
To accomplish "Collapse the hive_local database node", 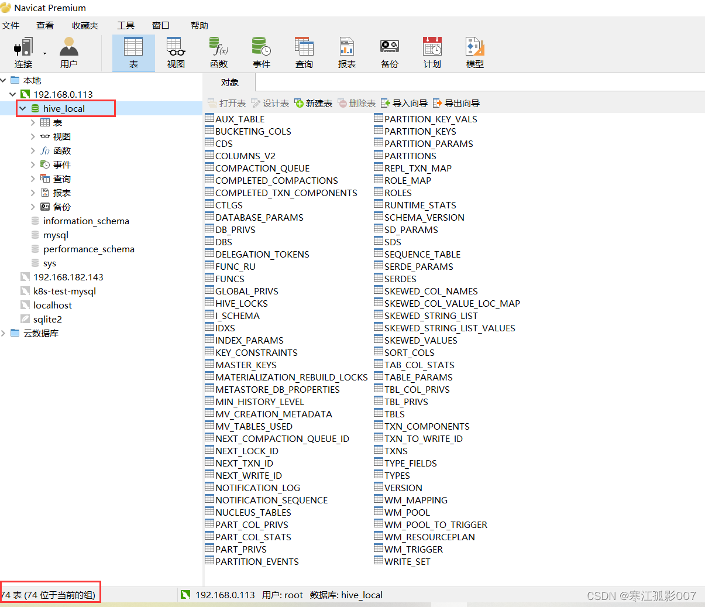I will coord(23,108).
